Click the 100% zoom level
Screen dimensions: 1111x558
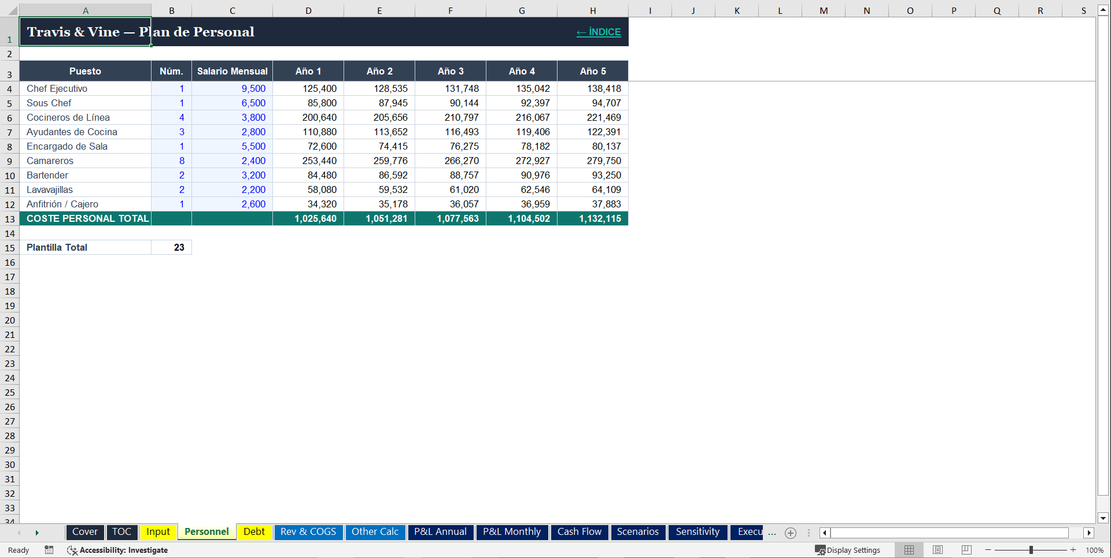(1094, 550)
